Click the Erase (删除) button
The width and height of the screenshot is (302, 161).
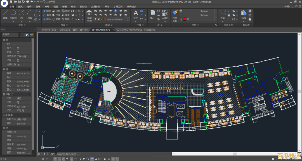(47, 11)
